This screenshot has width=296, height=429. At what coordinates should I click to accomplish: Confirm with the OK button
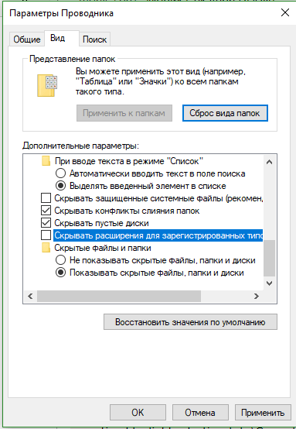[x=138, y=412]
